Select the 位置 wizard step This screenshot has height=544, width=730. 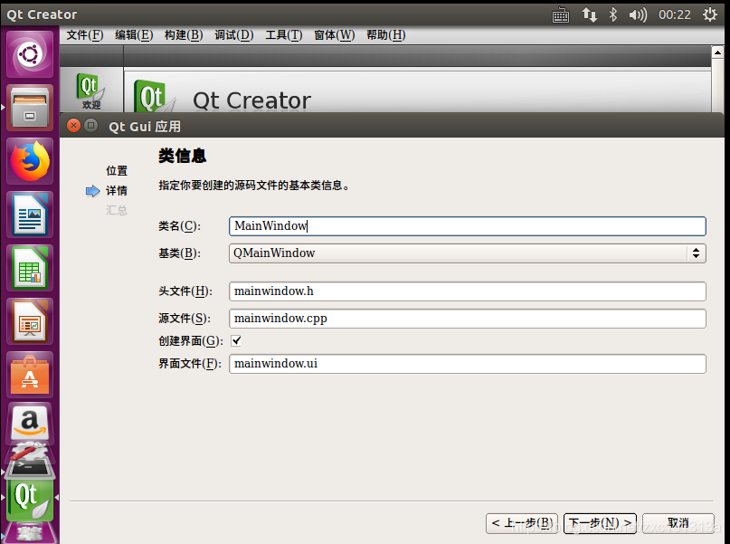point(117,171)
